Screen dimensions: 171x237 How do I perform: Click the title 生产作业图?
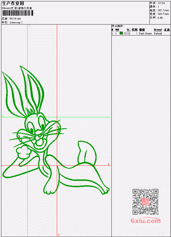click(13, 4)
